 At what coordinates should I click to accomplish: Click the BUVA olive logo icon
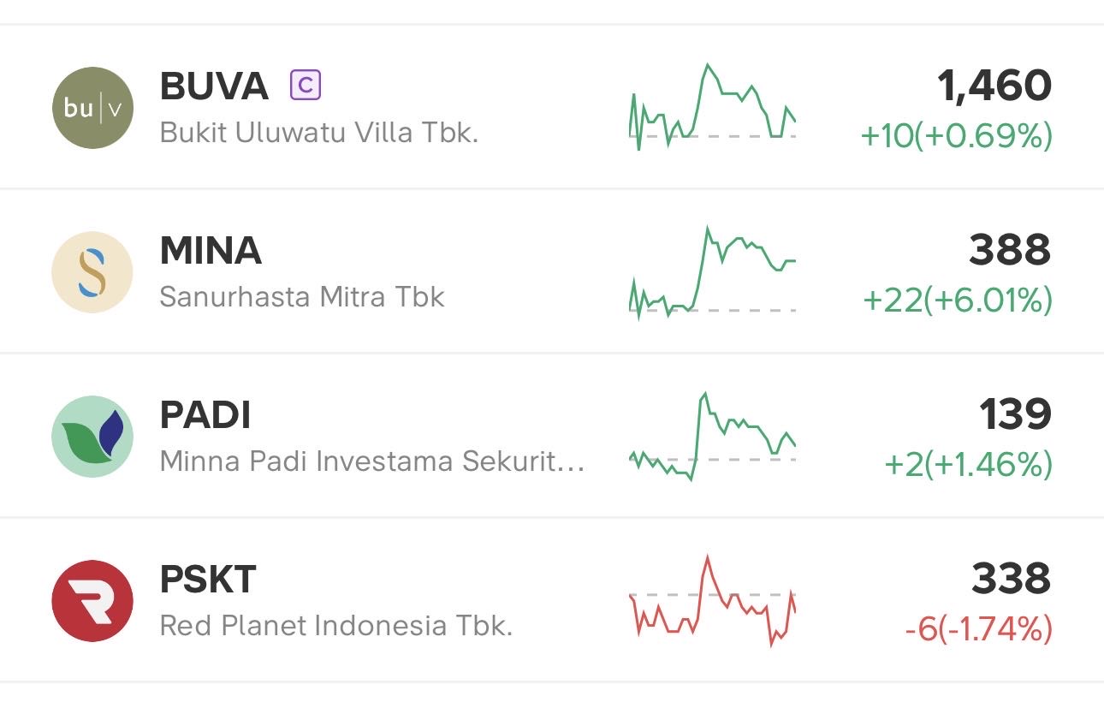(x=92, y=108)
